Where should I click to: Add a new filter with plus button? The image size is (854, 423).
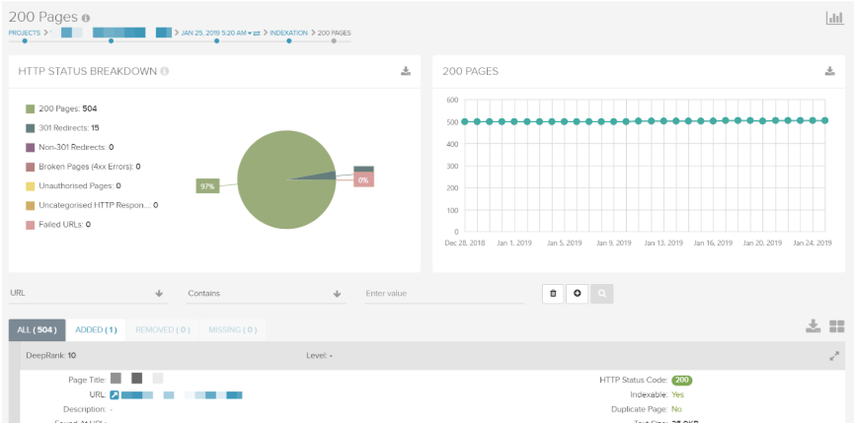(578, 293)
